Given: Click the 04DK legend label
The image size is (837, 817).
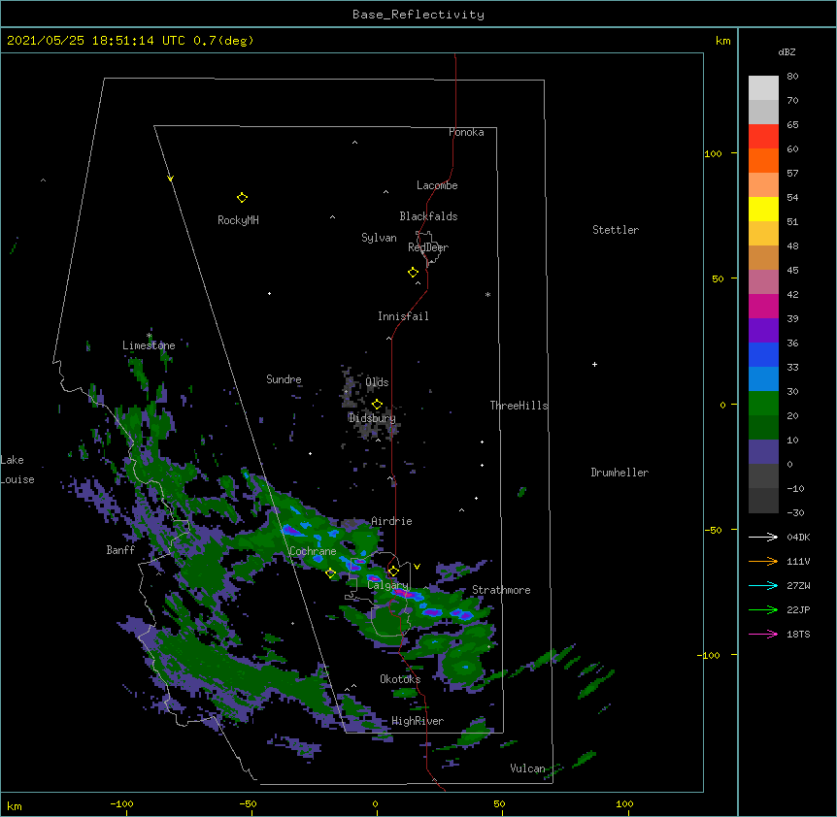Looking at the screenshot, I should 798,537.
